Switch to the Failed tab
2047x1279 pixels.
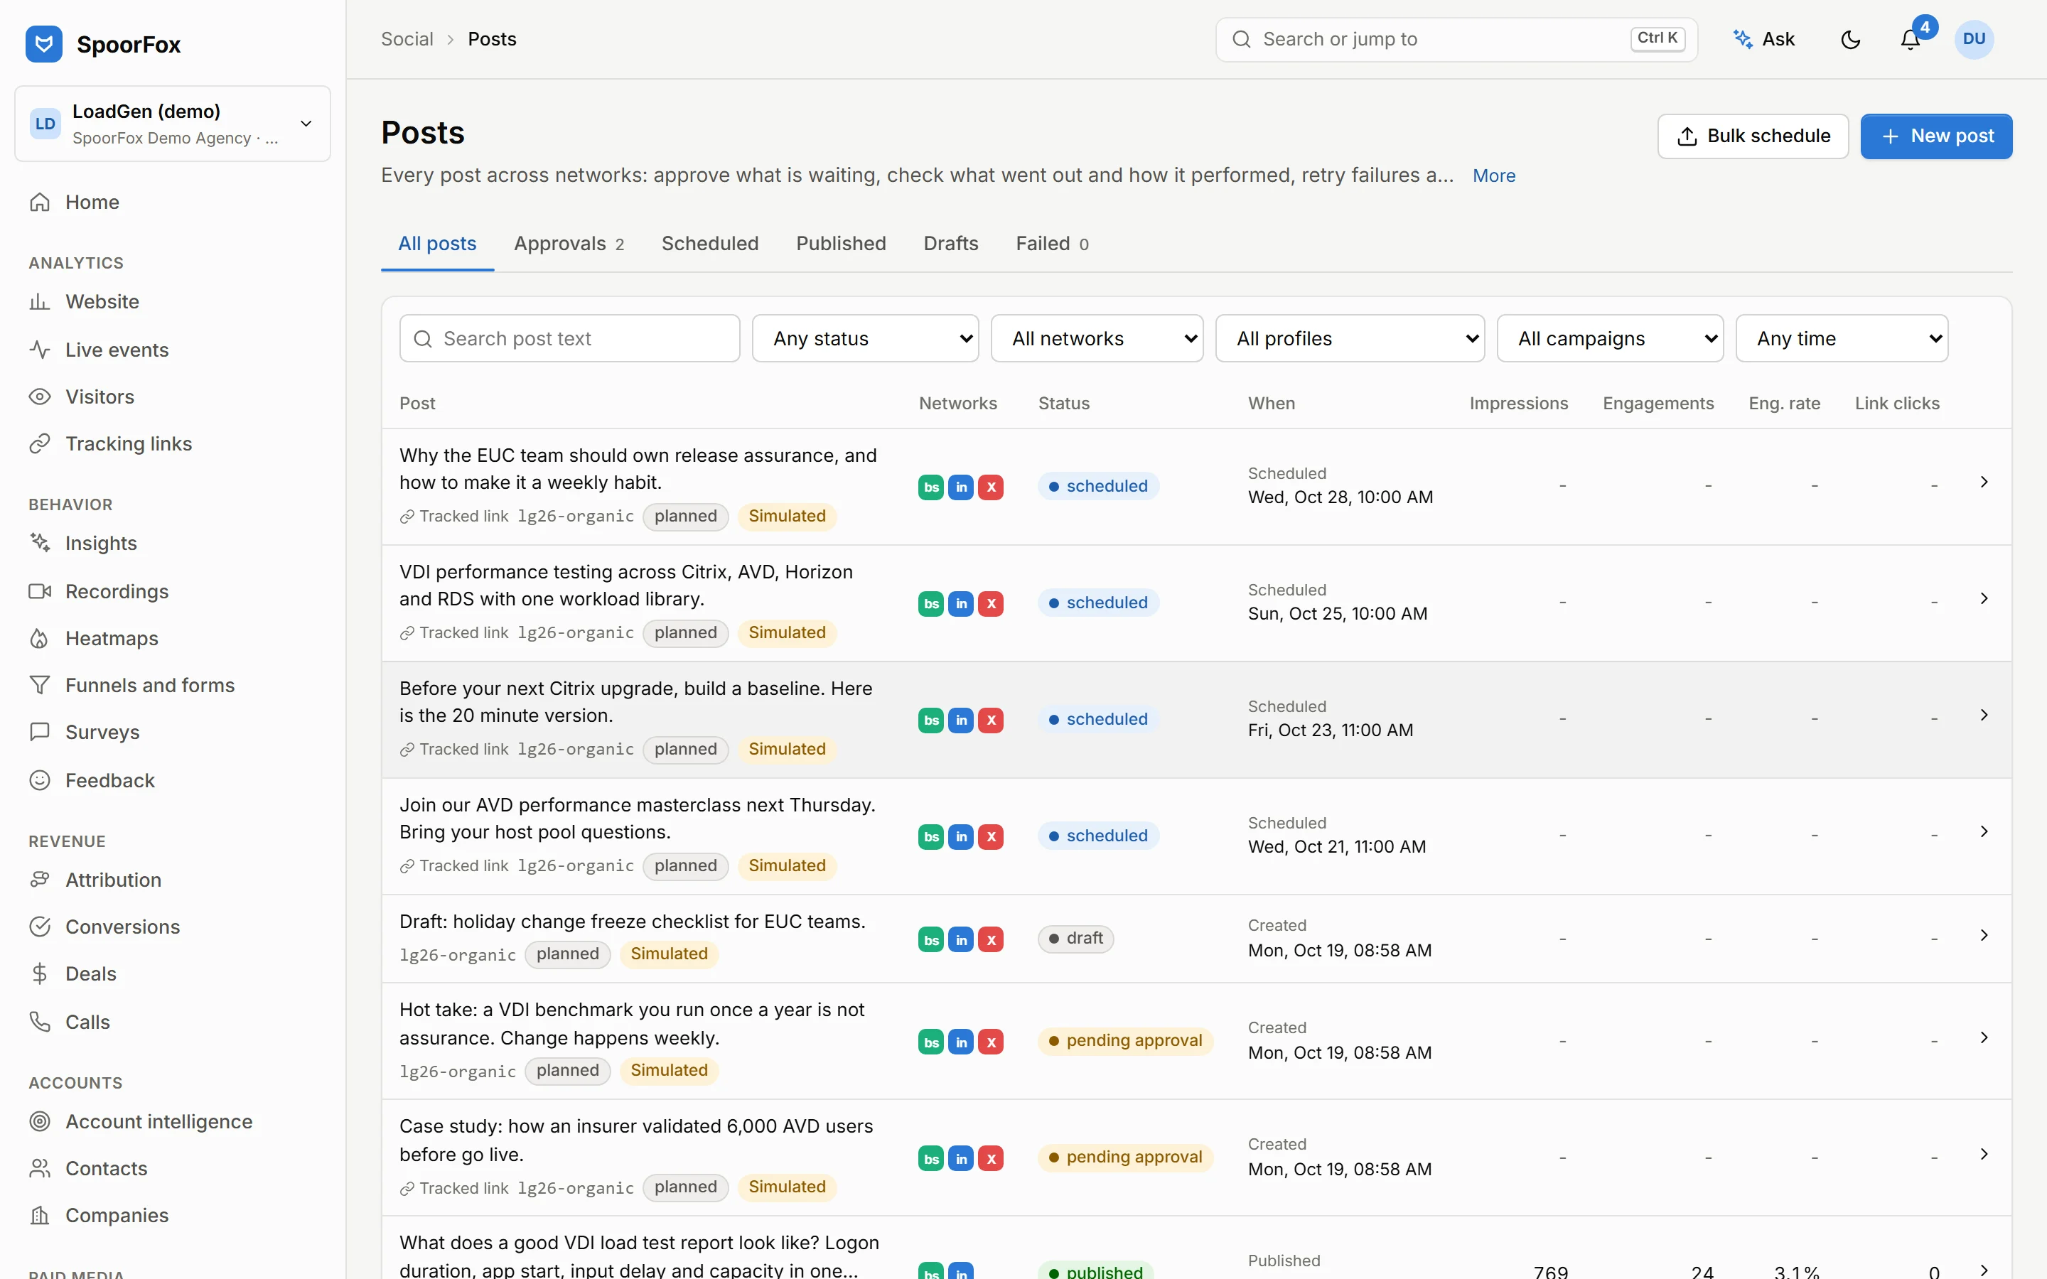pos(1052,244)
